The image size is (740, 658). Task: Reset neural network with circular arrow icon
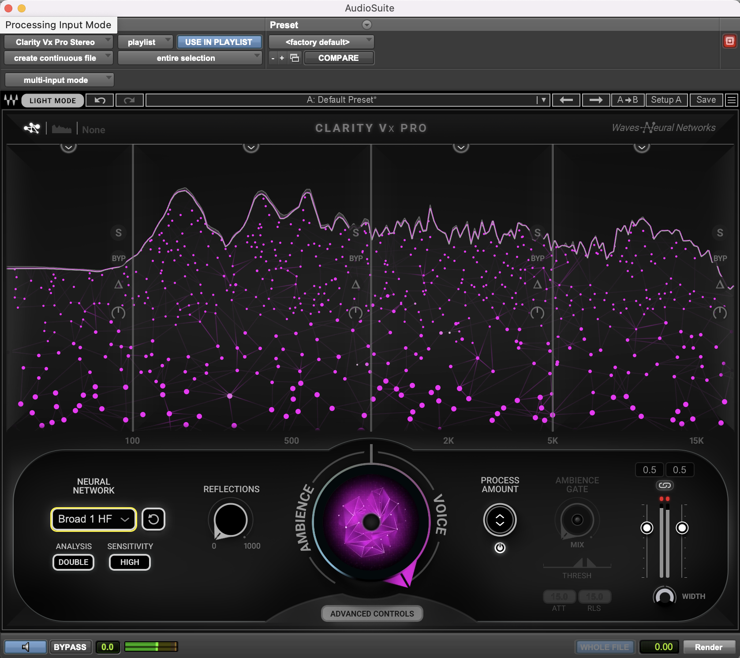tap(153, 519)
